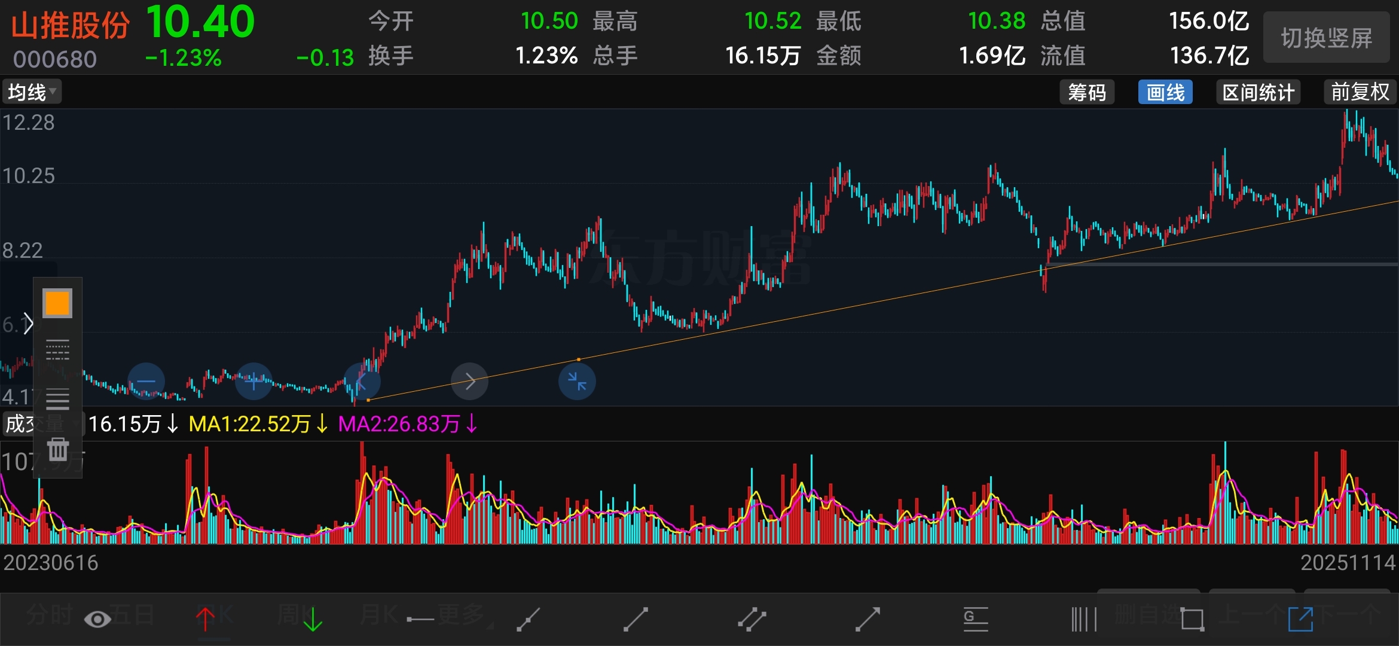Zoom in chart with plus button

(x=253, y=381)
